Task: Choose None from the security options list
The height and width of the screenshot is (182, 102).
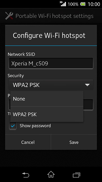Action: 47,99
